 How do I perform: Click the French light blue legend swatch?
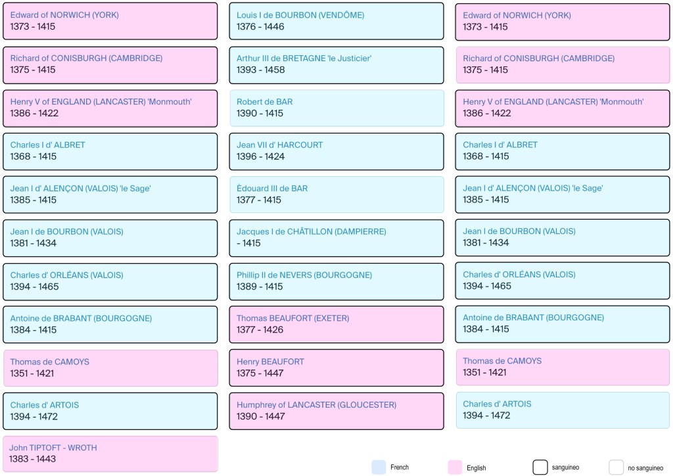pyautogui.click(x=379, y=467)
